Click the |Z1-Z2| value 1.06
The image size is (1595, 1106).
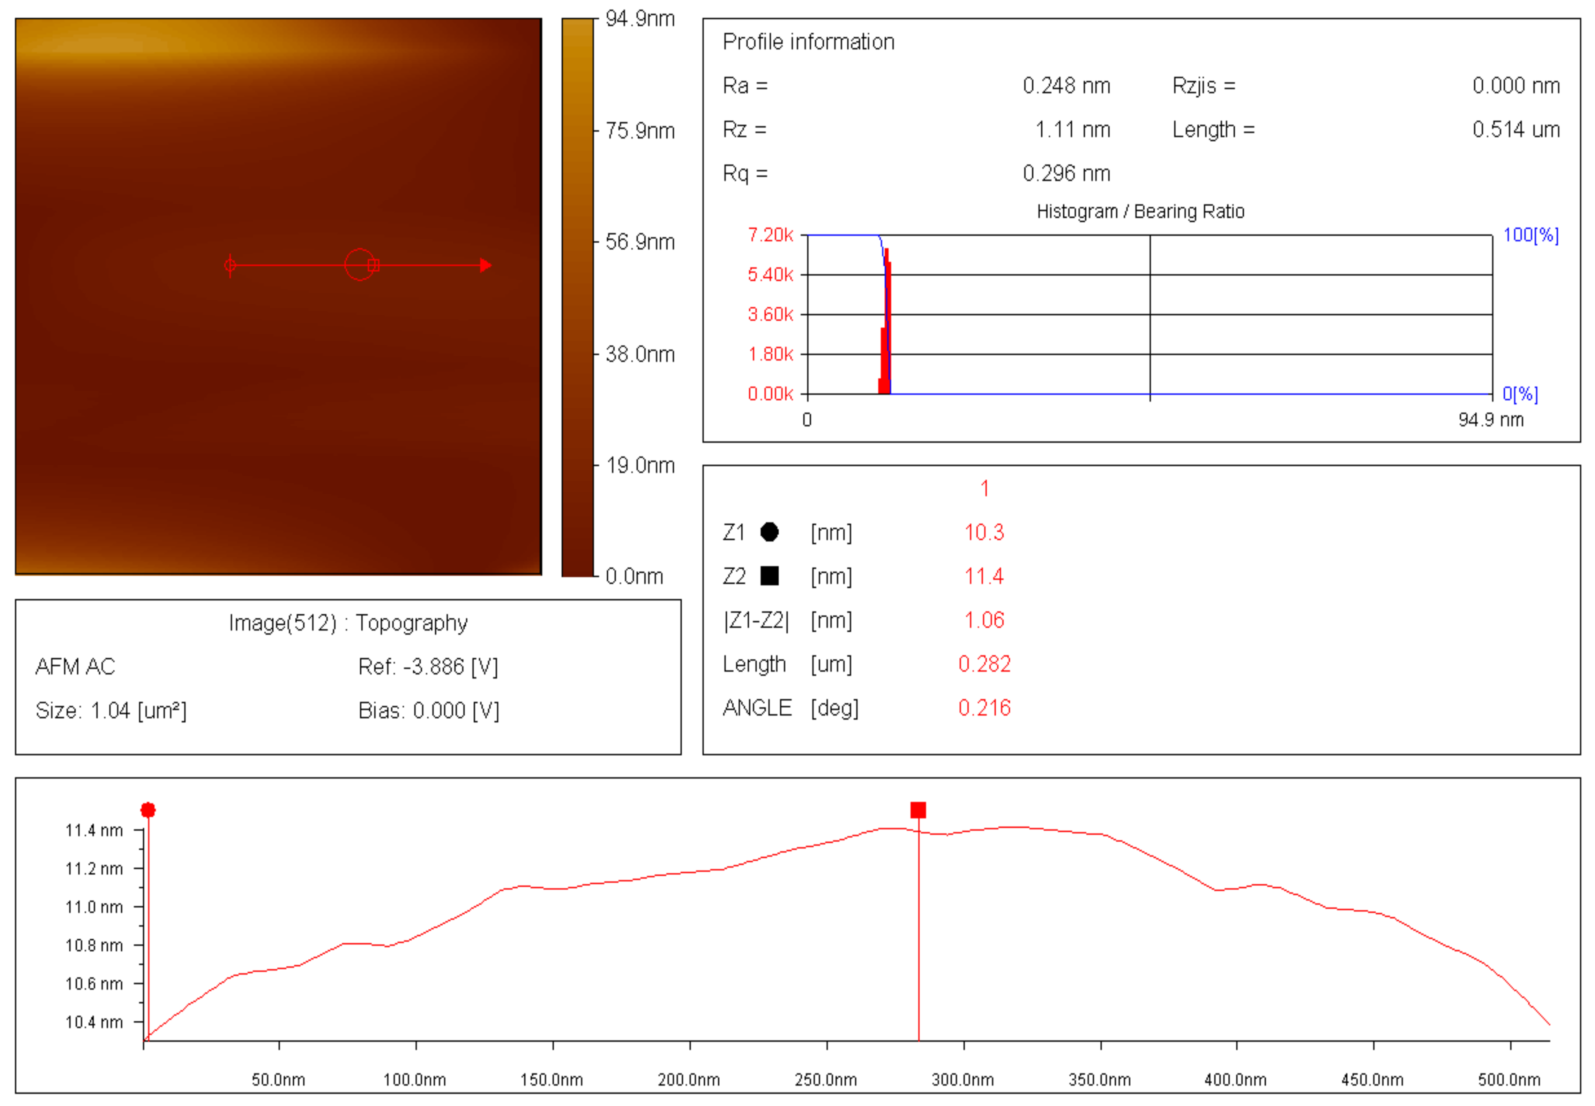coord(984,620)
